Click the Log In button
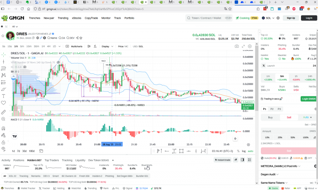Image resolution: width=318 pixels, height=190 pixels. click(x=309, y=18)
